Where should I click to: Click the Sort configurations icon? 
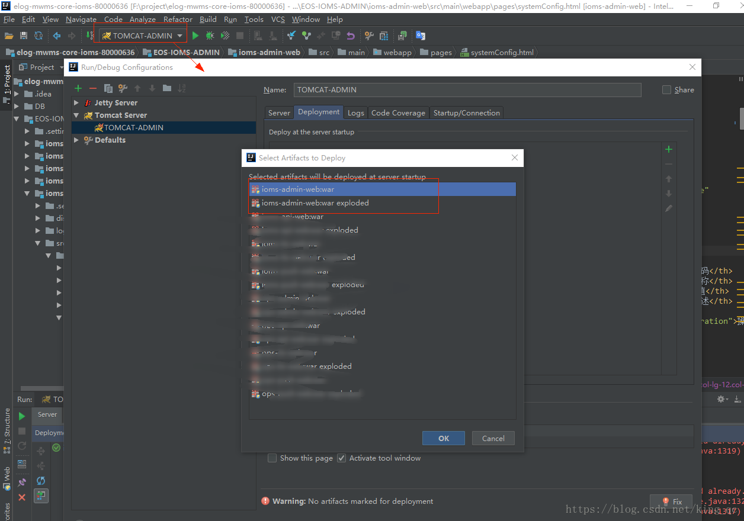click(x=182, y=88)
